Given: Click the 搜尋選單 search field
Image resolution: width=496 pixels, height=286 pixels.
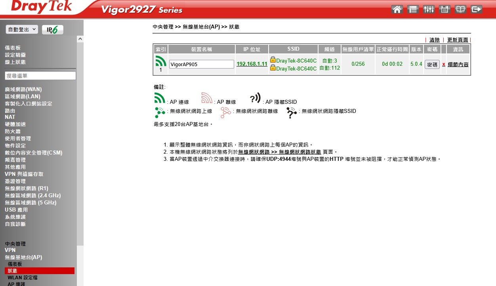Looking at the screenshot, I should [x=40, y=76].
